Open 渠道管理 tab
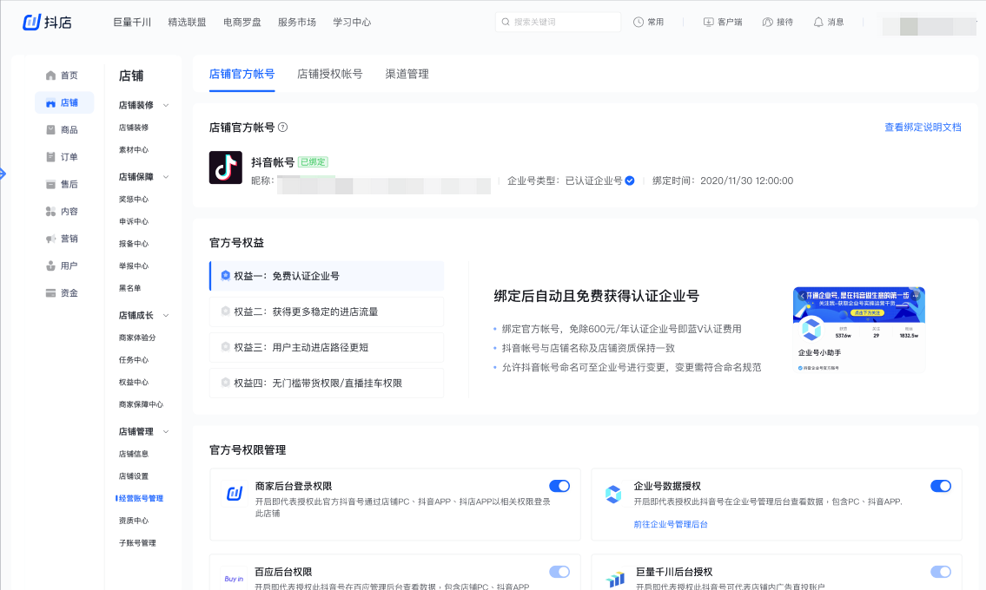The width and height of the screenshot is (986, 590). [407, 75]
